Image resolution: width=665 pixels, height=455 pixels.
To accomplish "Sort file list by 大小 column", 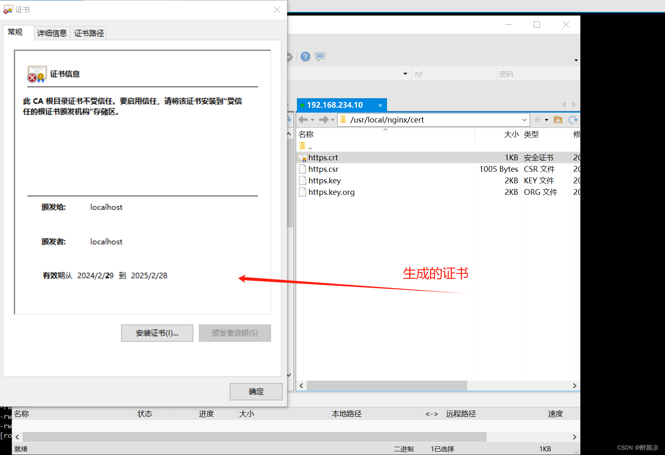I will pyautogui.click(x=498, y=134).
